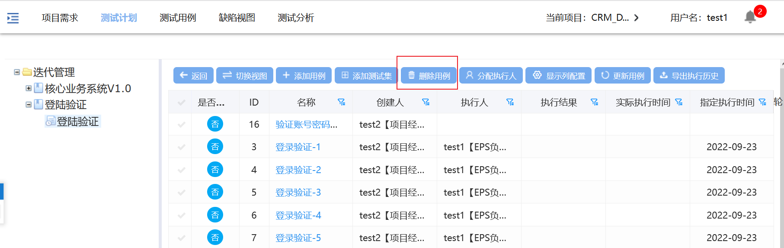Click the 实际执行时间 column filter icon
Image resolution: width=784 pixels, height=248 pixels.
pos(678,102)
